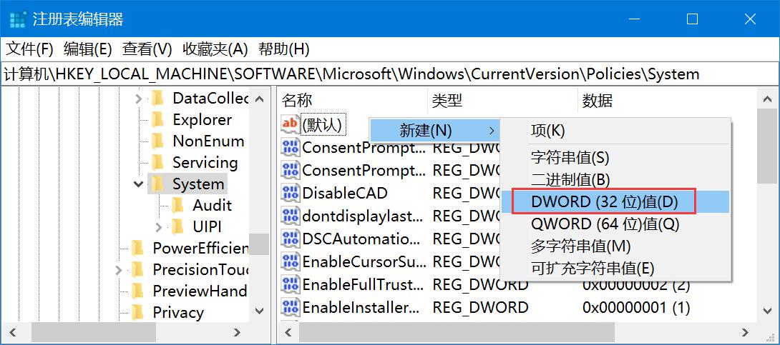Image resolution: width=780 pixels, height=345 pixels.
Task: Click the tree pane horizontal scrollbar
Action: 136,332
